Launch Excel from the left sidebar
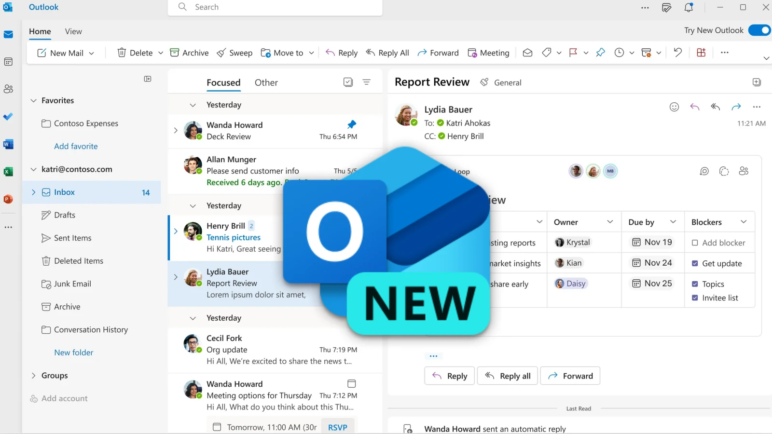 [x=8, y=172]
